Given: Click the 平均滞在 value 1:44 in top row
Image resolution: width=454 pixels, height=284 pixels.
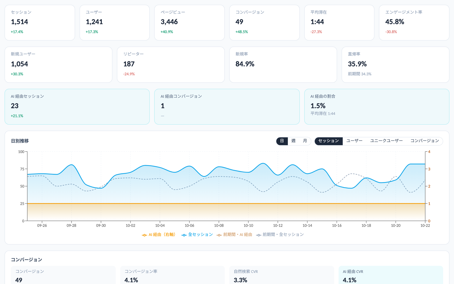Looking at the screenshot, I should (x=317, y=22).
